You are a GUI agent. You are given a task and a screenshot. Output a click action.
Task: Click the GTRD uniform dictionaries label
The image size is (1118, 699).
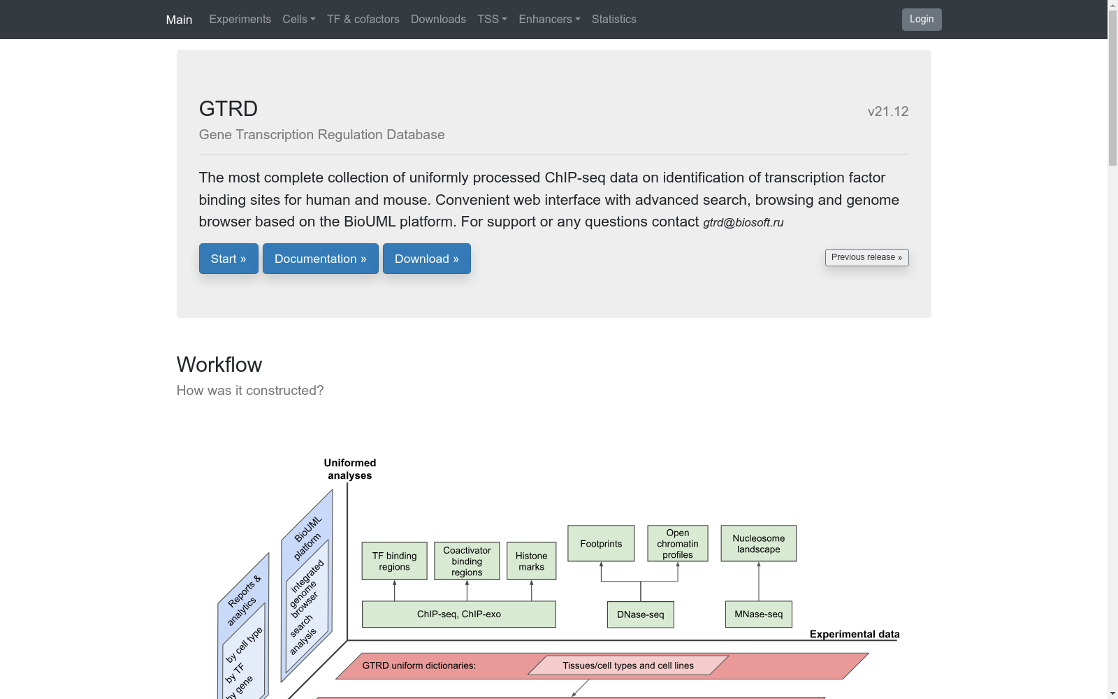419,665
